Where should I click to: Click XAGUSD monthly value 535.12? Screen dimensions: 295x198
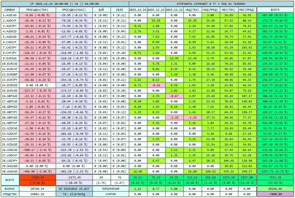pyautogui.click(x=229, y=172)
